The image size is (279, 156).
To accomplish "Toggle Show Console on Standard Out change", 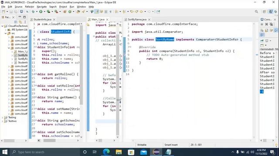I will [x=276, y=30].
